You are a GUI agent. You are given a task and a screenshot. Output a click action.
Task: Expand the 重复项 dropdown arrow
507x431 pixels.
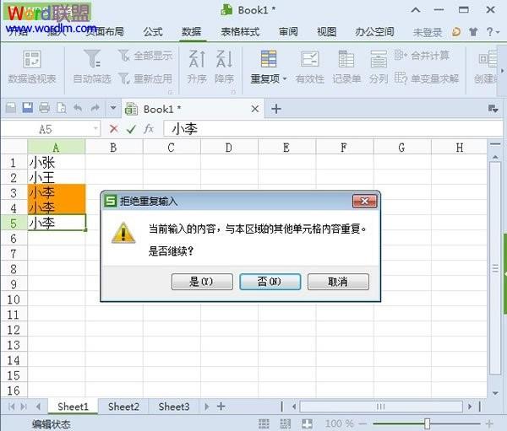click(285, 78)
